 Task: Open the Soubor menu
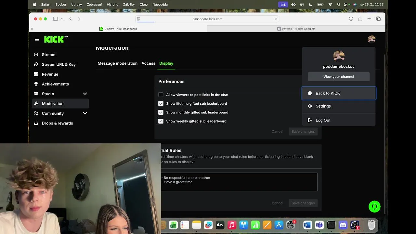[61, 5]
